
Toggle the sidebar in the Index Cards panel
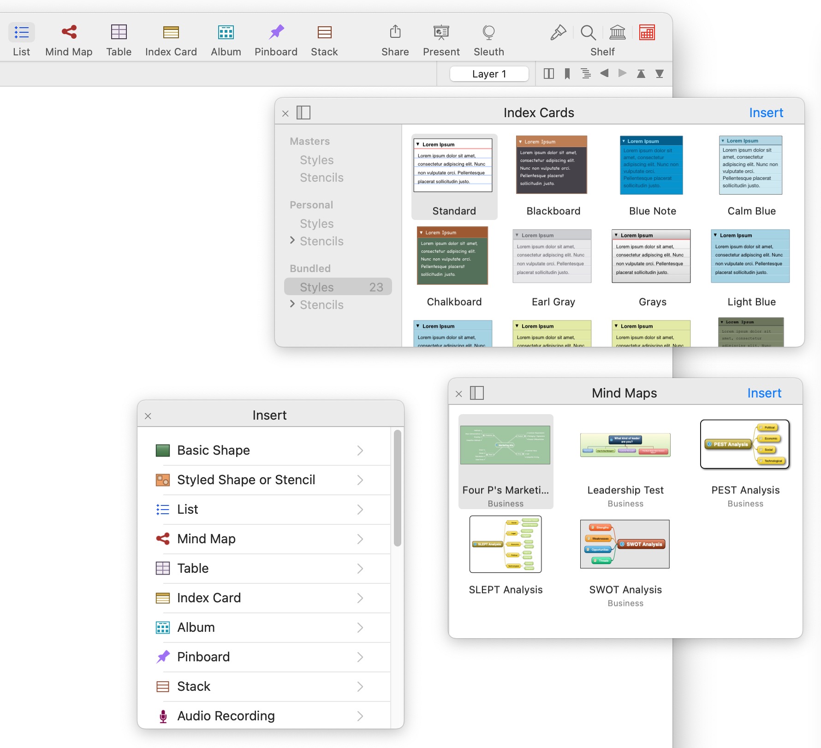(x=303, y=113)
